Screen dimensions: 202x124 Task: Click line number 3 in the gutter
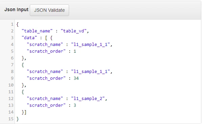point(12,38)
